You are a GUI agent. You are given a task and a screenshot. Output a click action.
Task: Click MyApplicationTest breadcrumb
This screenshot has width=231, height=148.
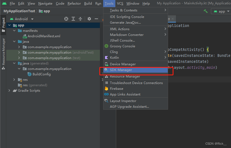(x=19, y=11)
